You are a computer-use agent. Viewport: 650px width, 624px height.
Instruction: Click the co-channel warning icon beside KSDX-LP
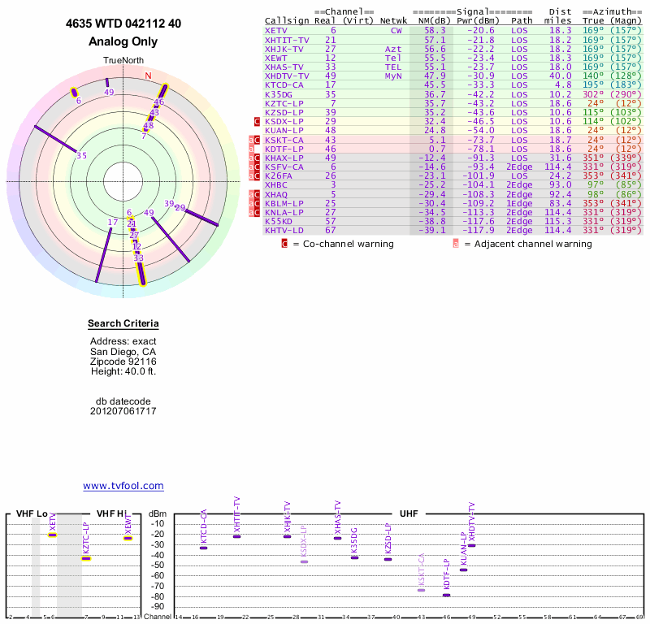(x=257, y=122)
